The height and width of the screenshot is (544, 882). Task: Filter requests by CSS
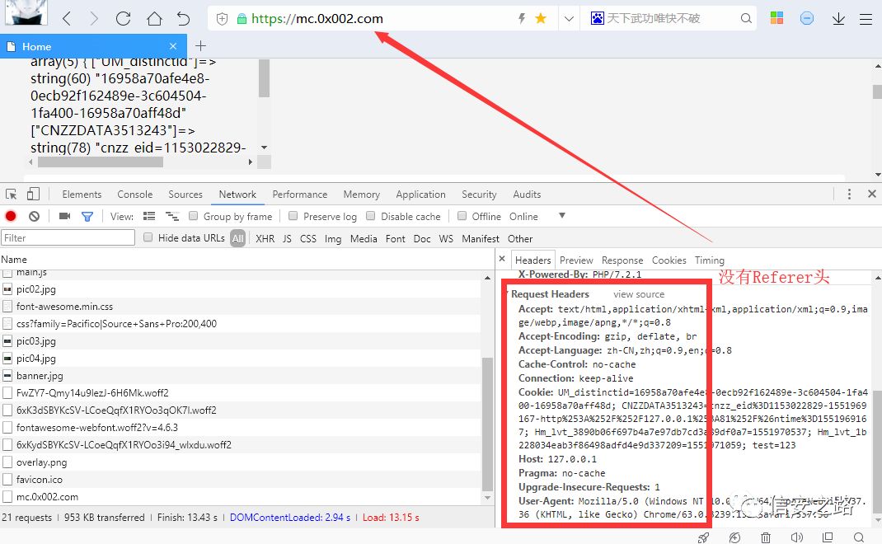pos(308,238)
